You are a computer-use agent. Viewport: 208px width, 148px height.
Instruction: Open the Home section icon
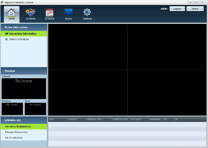(x=12, y=12)
